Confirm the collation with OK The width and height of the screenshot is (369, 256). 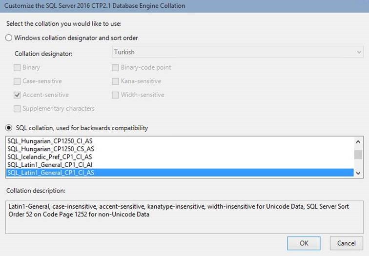pos(304,243)
